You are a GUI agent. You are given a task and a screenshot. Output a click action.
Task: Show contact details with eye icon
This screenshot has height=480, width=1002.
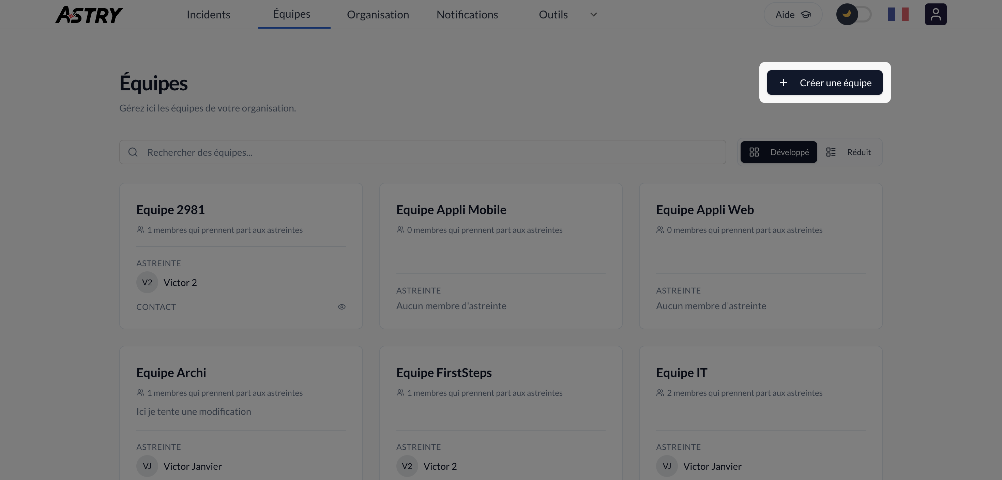click(x=341, y=307)
